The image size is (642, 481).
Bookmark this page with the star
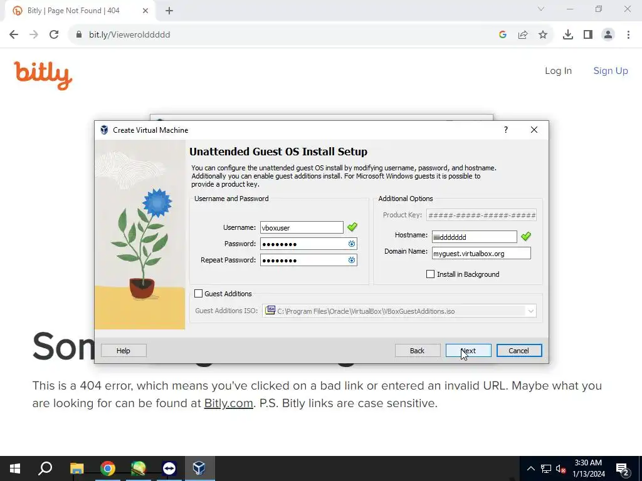point(543,35)
